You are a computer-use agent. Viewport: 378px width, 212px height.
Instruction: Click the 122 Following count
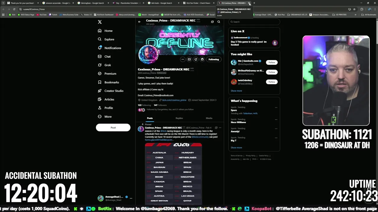coord(144,105)
